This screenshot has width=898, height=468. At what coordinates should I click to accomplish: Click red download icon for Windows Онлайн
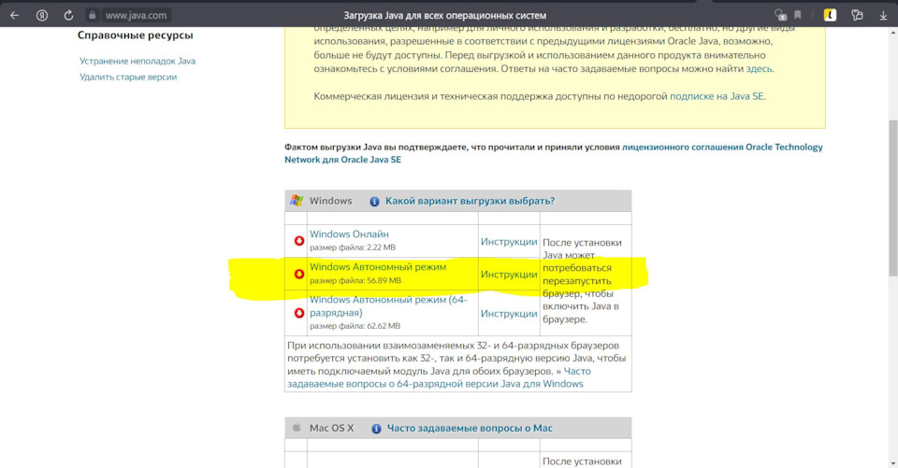point(299,241)
